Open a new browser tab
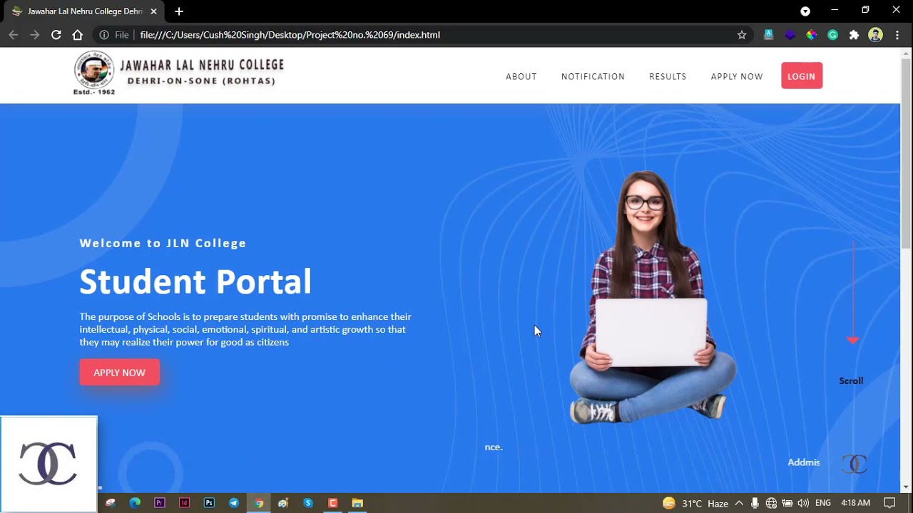This screenshot has width=913, height=513. coord(179,11)
